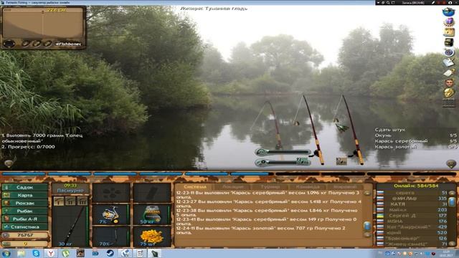Switch to the Локация chat tab

233,186
